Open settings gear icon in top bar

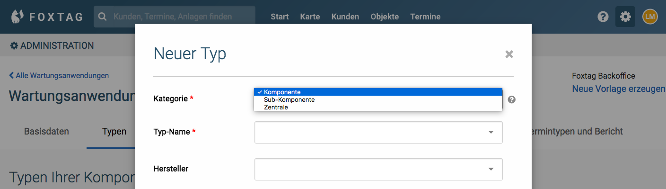(625, 17)
